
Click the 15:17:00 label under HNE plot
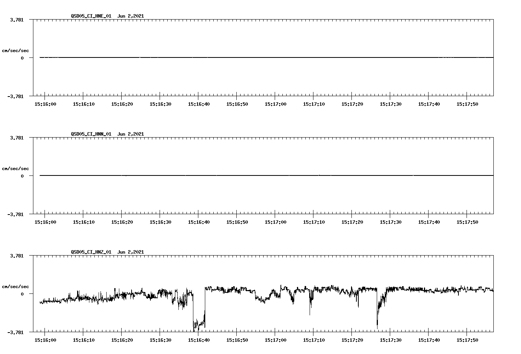[x=275, y=104]
